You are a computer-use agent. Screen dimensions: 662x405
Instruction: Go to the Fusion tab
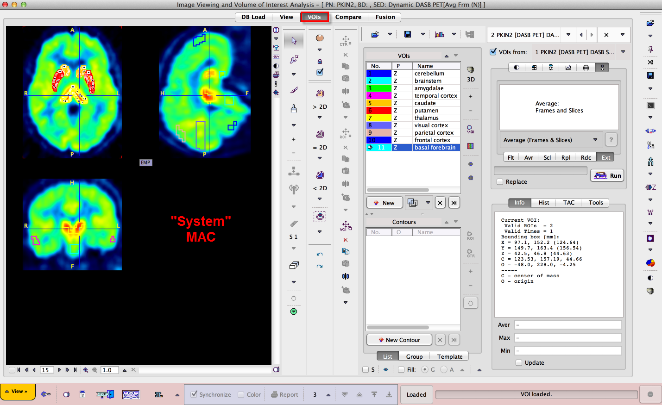pyautogui.click(x=385, y=17)
